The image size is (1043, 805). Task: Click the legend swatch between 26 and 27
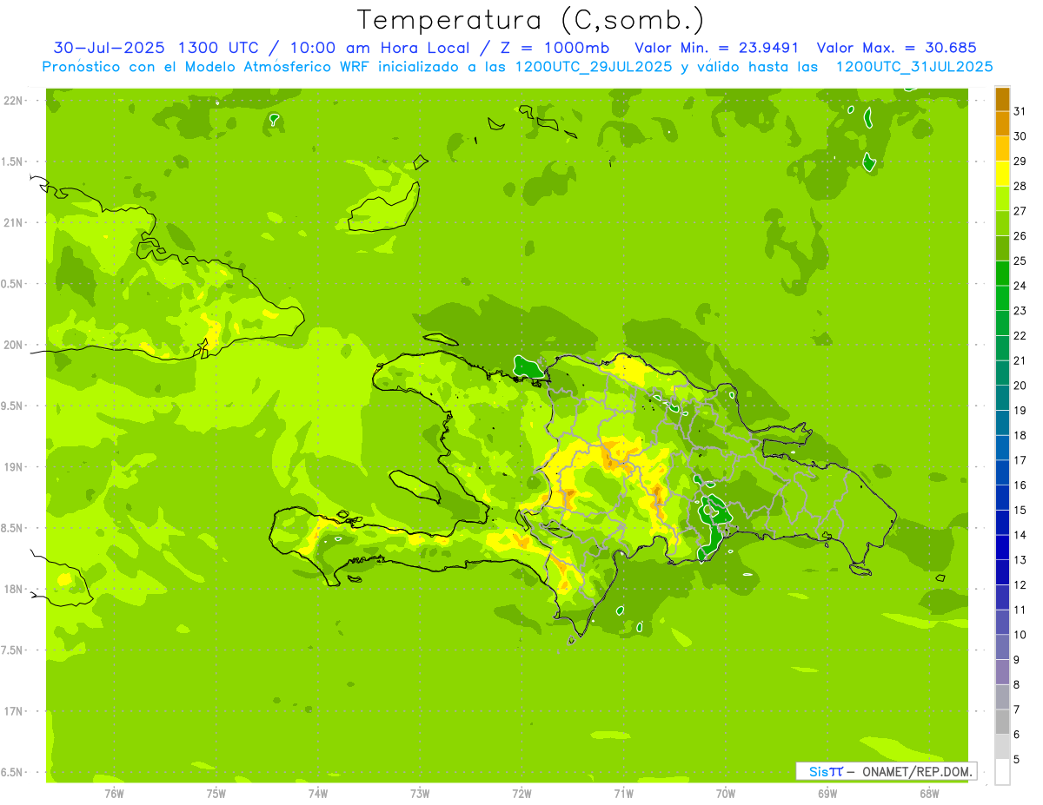click(1002, 223)
